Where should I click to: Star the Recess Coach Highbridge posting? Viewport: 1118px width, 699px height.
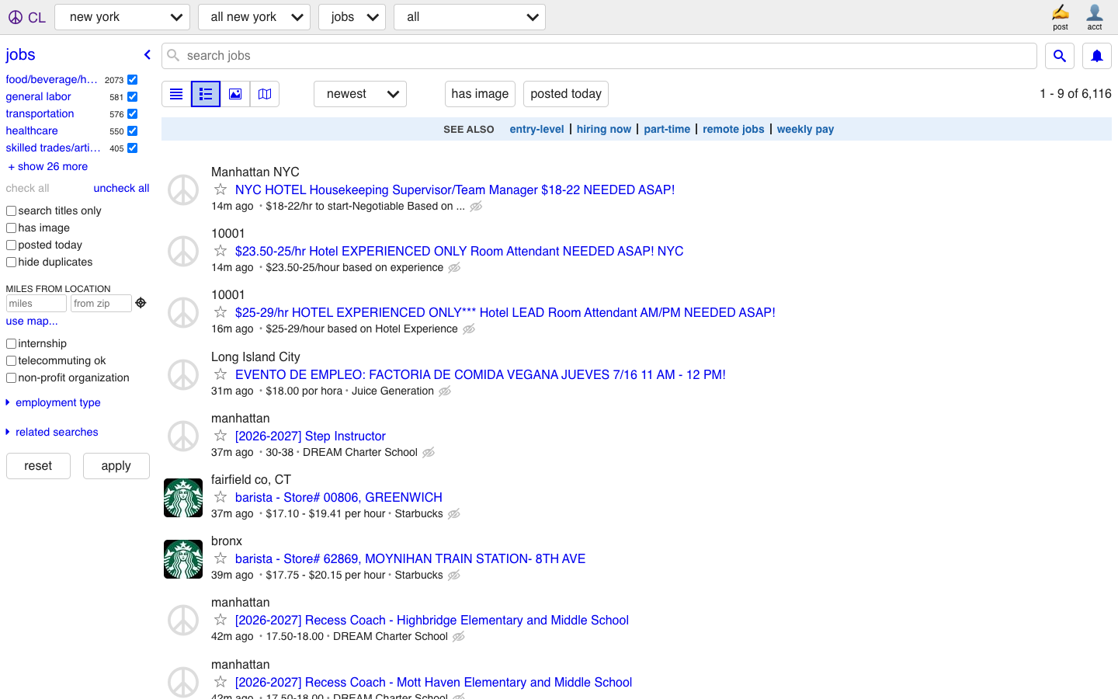tap(220, 620)
